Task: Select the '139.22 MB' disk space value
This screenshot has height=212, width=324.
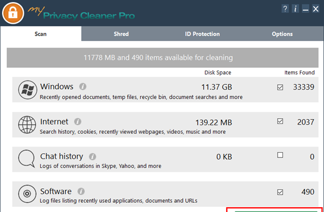Action: click(214, 122)
